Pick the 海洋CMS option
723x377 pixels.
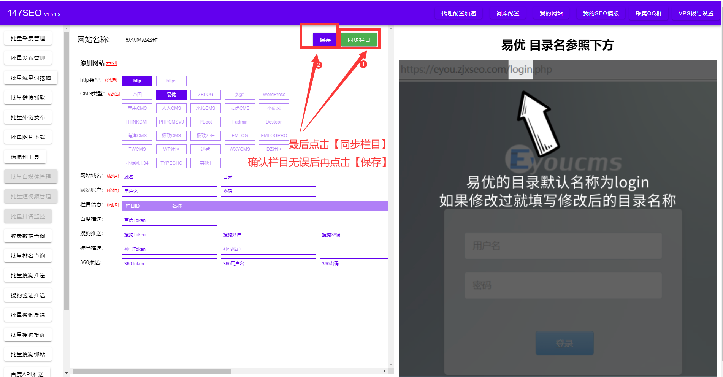coord(137,136)
